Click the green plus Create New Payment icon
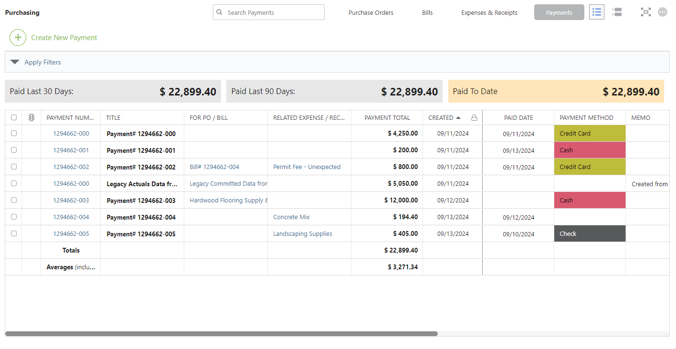This screenshot has width=676, height=349. [18, 37]
